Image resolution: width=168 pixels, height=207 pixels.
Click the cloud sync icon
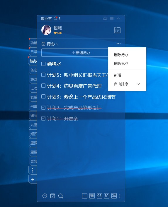(105, 19)
